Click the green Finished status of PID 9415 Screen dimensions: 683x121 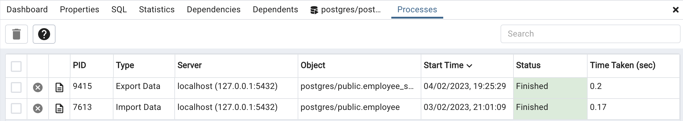(532, 86)
